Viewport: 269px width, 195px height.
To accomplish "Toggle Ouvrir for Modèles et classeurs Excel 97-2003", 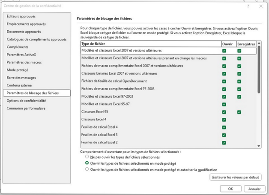I will [224, 97].
